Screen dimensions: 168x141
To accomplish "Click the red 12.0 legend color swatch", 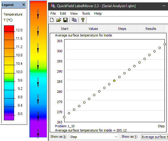I will pos(9,28).
